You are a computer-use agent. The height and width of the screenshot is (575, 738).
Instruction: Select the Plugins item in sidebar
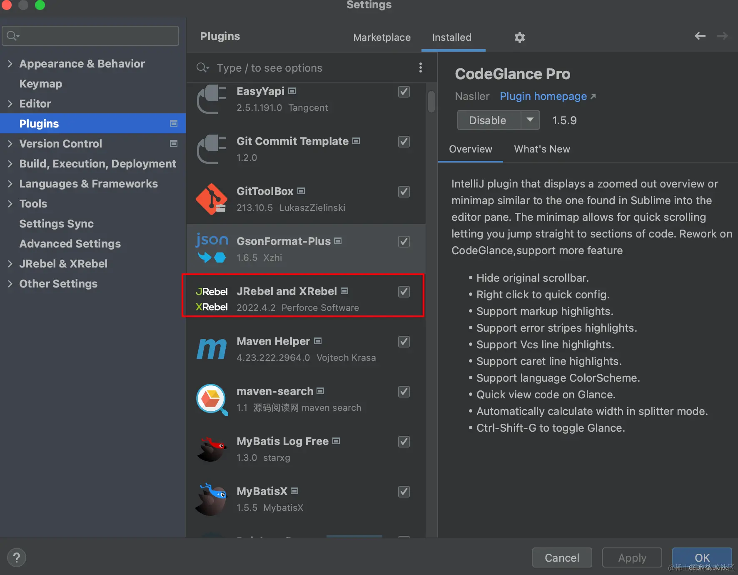click(93, 123)
